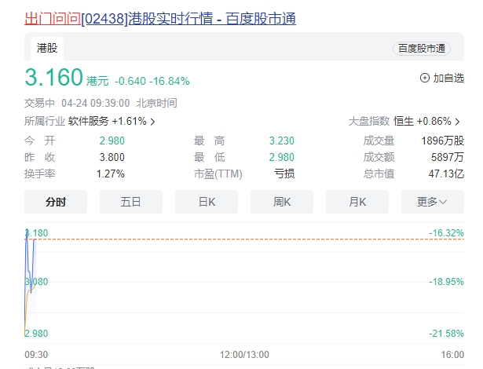Open the 更多 dropdown
The image size is (483, 369).
(x=433, y=202)
